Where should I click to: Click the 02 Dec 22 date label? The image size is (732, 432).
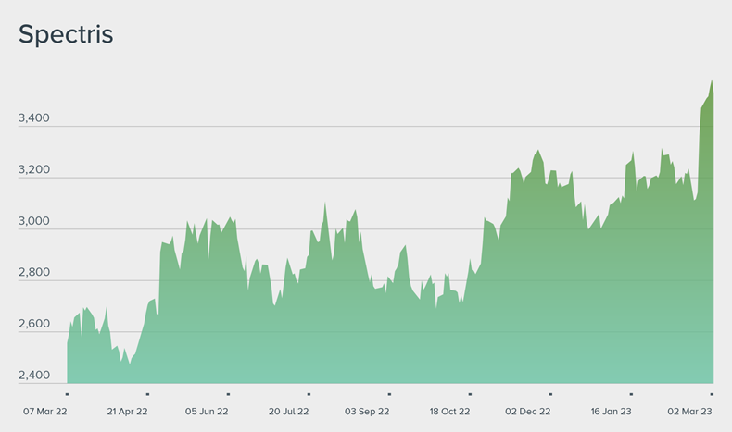point(528,412)
